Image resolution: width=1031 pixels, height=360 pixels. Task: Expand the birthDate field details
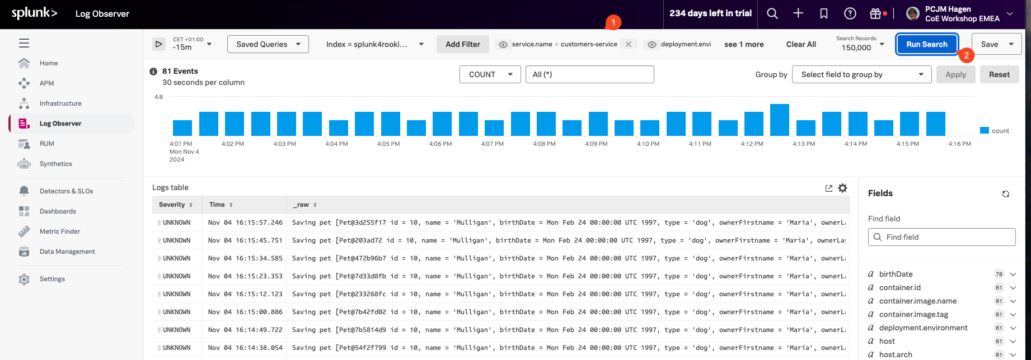click(x=1013, y=274)
